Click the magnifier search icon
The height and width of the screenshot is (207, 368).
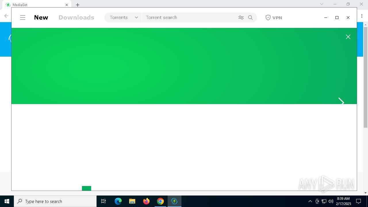250,18
